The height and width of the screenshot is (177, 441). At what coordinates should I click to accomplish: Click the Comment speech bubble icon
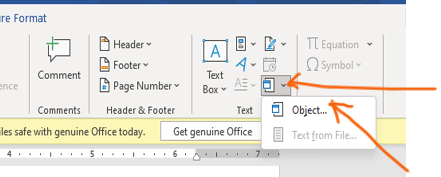(x=59, y=49)
